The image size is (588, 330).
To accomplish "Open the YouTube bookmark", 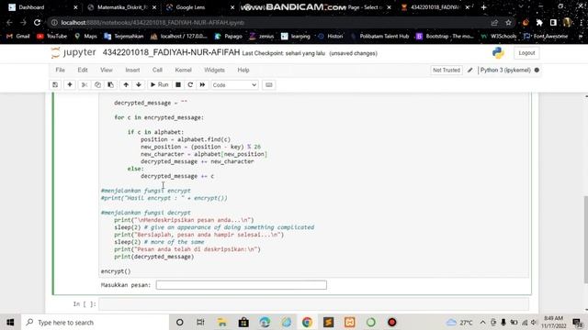I will [x=51, y=37].
